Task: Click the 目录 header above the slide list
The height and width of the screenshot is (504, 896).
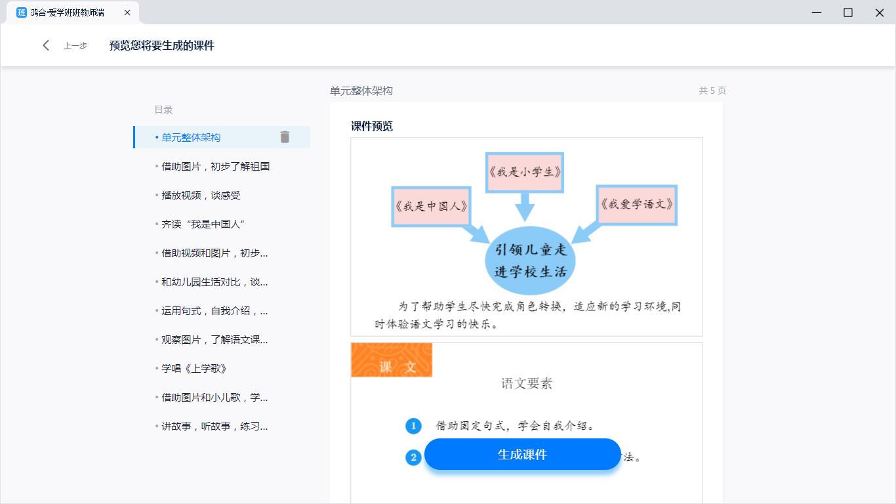Action: (x=163, y=110)
